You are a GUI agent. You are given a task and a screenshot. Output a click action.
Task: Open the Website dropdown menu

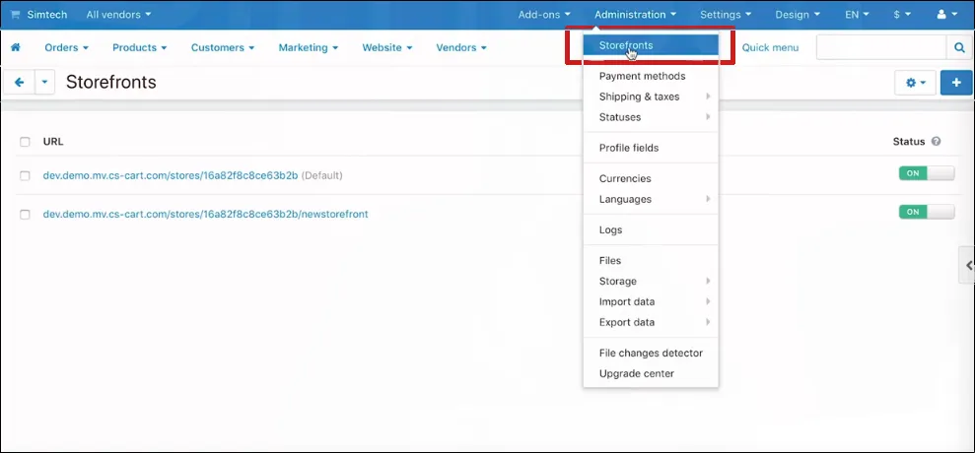(387, 47)
